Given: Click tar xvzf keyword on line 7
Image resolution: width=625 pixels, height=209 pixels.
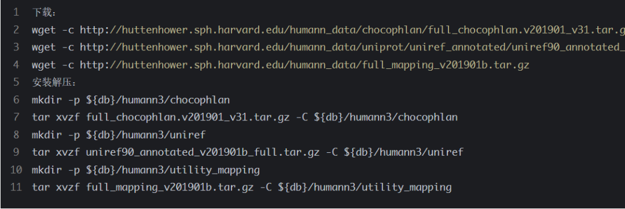Looking at the screenshot, I should point(56,118).
